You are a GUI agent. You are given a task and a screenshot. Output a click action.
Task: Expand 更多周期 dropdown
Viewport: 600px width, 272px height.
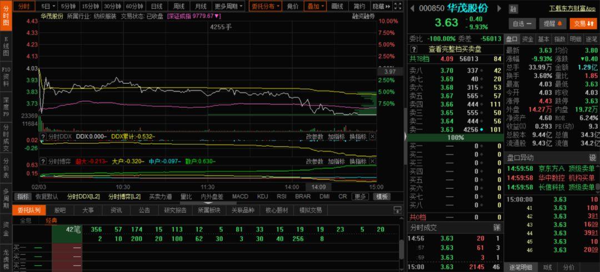pyautogui.click(x=229, y=6)
